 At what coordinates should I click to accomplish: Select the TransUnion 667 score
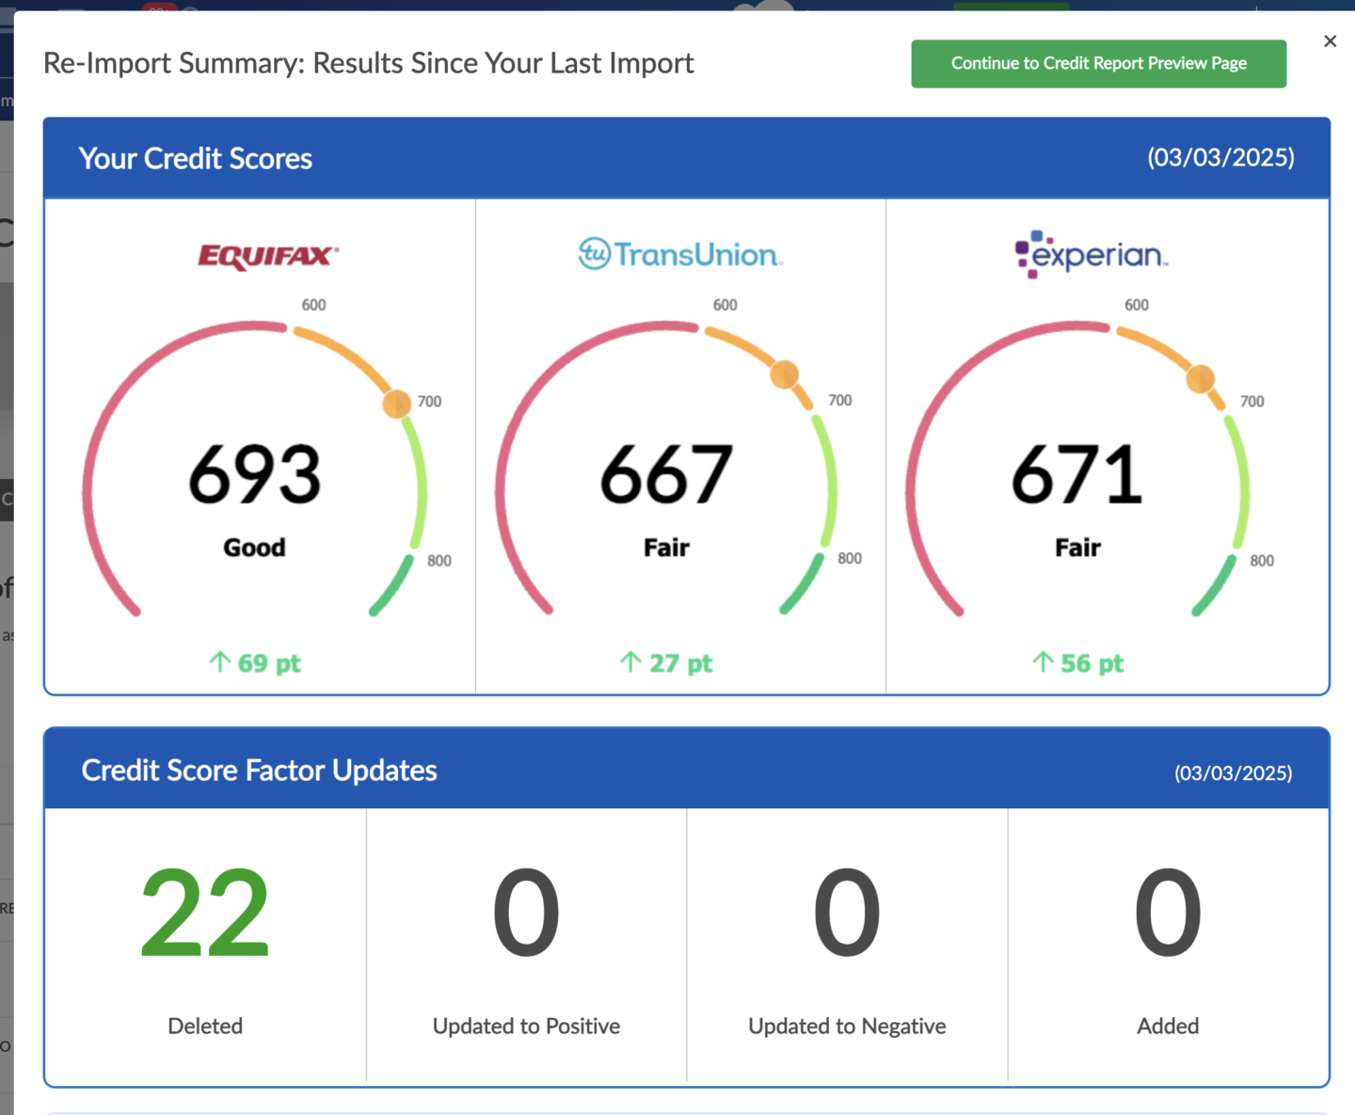666,474
